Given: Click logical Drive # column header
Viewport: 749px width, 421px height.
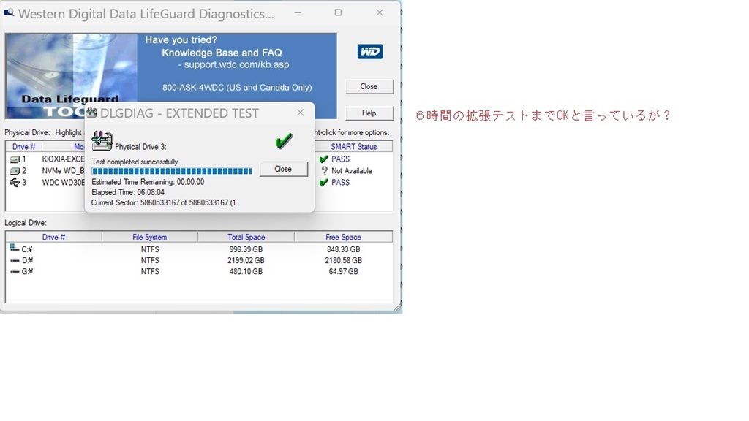Looking at the screenshot, I should click(x=53, y=237).
